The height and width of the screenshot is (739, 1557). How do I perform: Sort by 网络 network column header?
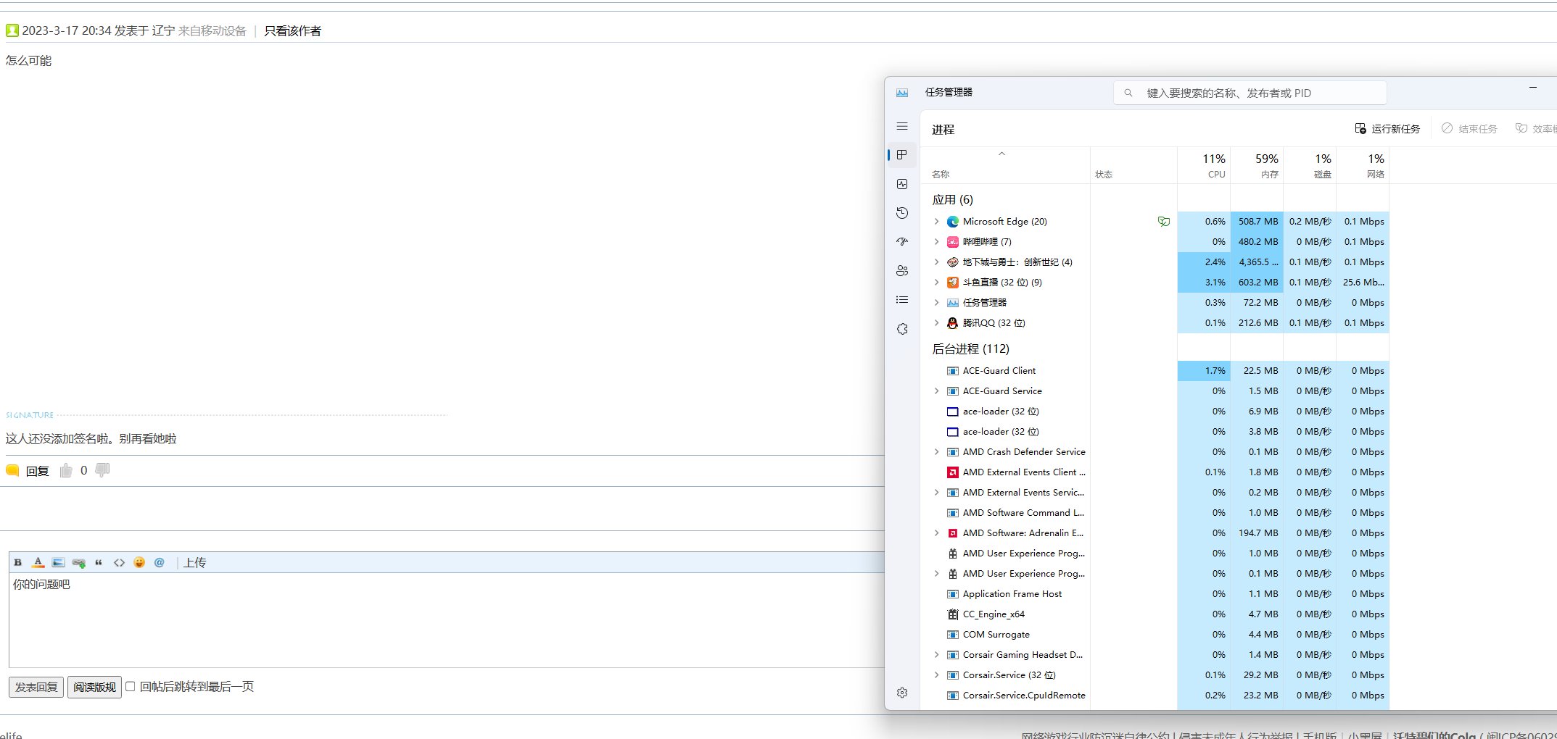click(1363, 165)
